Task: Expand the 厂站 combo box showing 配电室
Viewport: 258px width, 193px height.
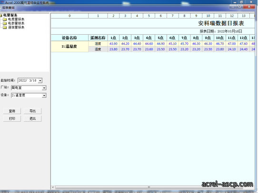Action: coord(44,88)
